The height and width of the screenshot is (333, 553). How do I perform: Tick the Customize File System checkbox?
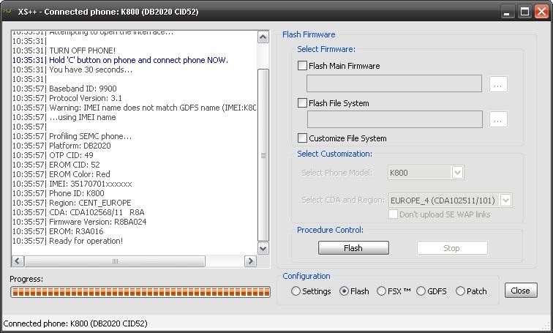pos(302,138)
